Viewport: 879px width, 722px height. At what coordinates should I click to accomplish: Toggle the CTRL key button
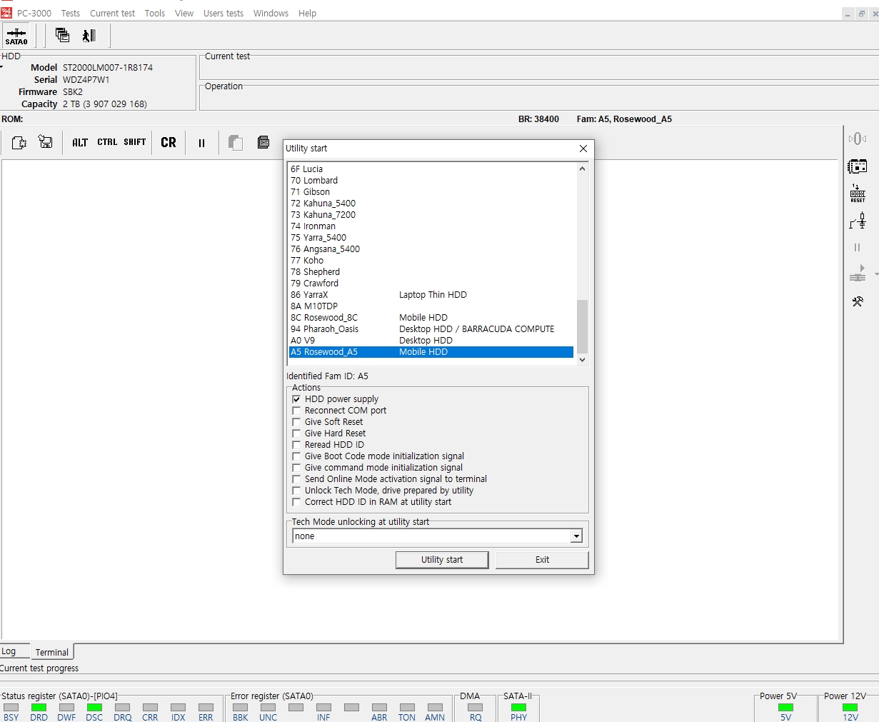pyautogui.click(x=107, y=142)
